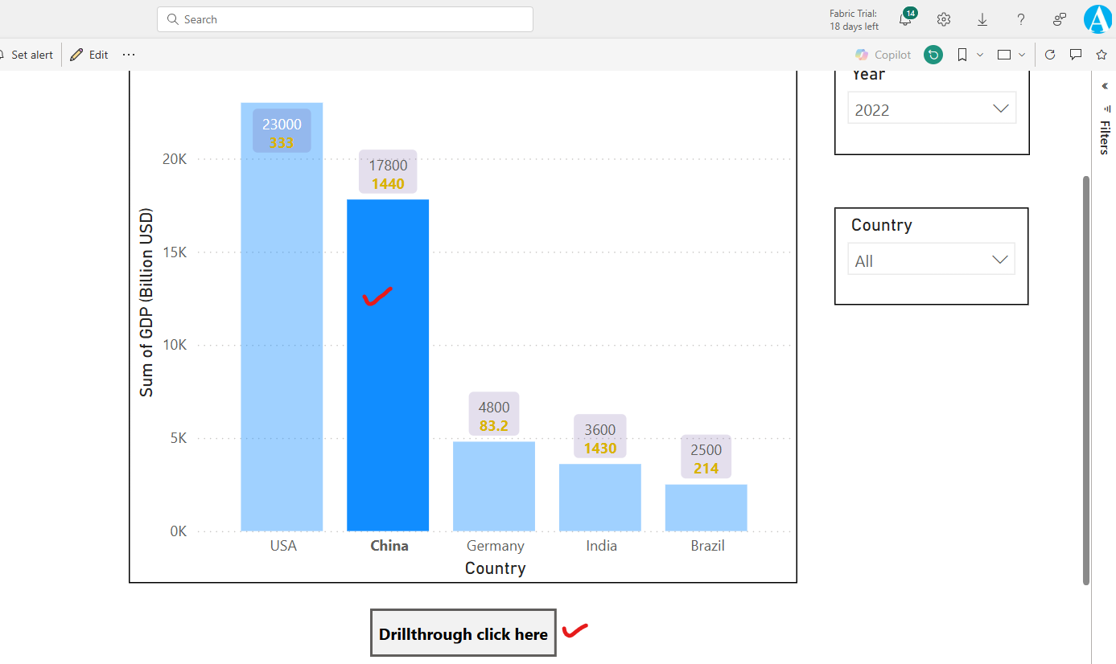Open the More options ellipsis menu
Viewport: 1116px width, 664px height.
(x=129, y=54)
